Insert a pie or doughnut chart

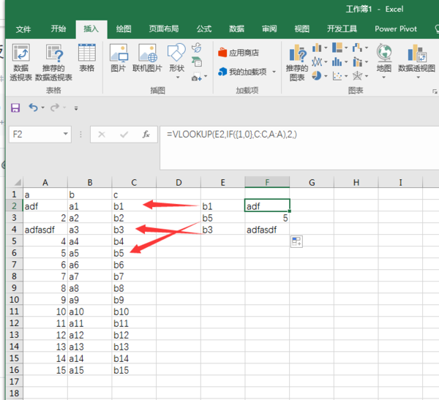pos(317,76)
